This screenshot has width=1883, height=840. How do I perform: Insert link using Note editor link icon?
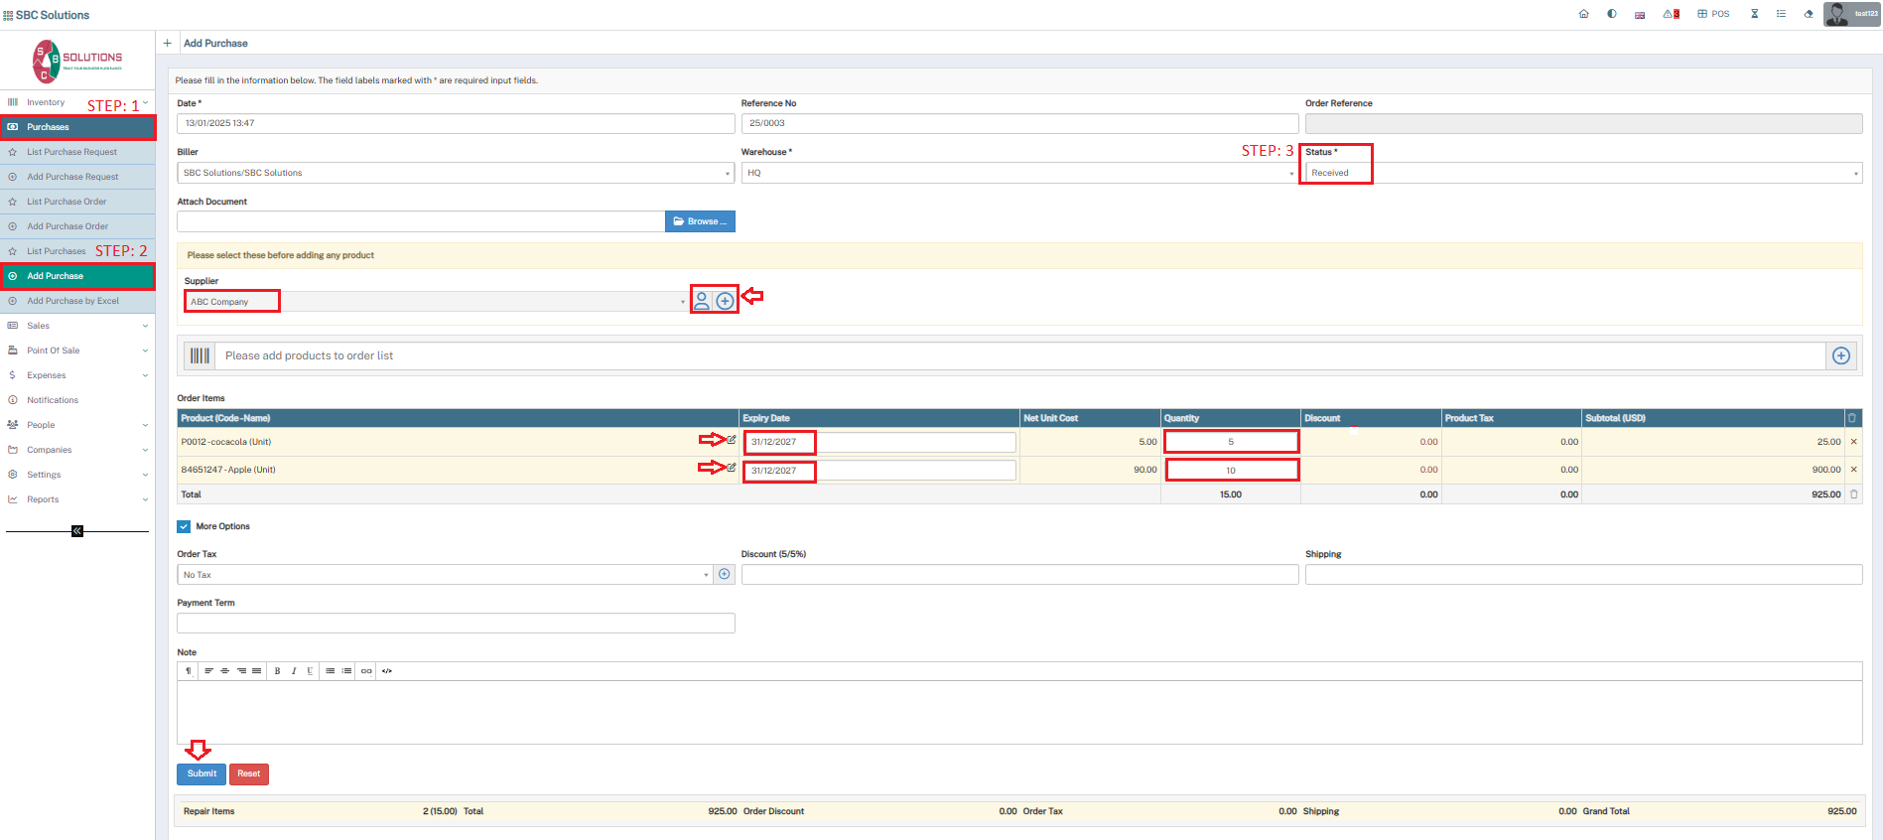click(366, 671)
